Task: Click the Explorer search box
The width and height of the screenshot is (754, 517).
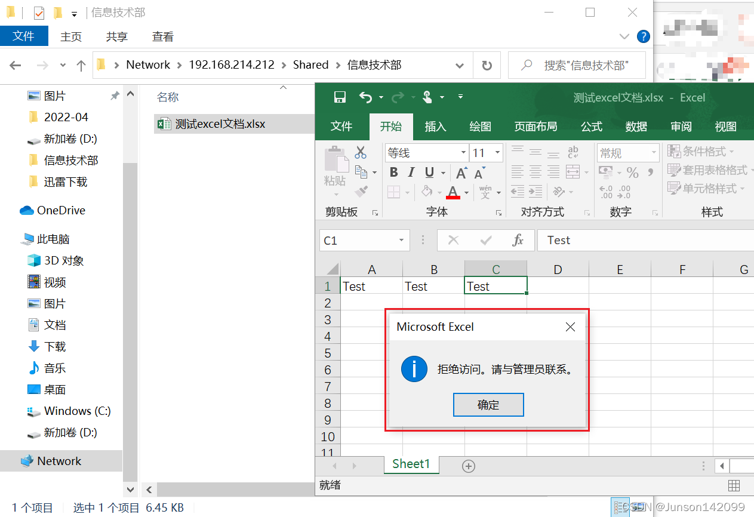Action: click(x=577, y=64)
